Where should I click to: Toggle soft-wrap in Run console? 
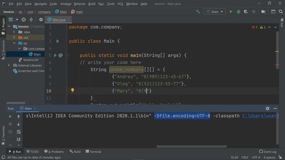pos(19,132)
